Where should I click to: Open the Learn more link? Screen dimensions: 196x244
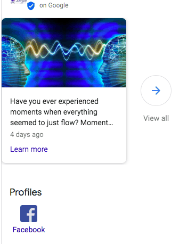pyautogui.click(x=29, y=149)
